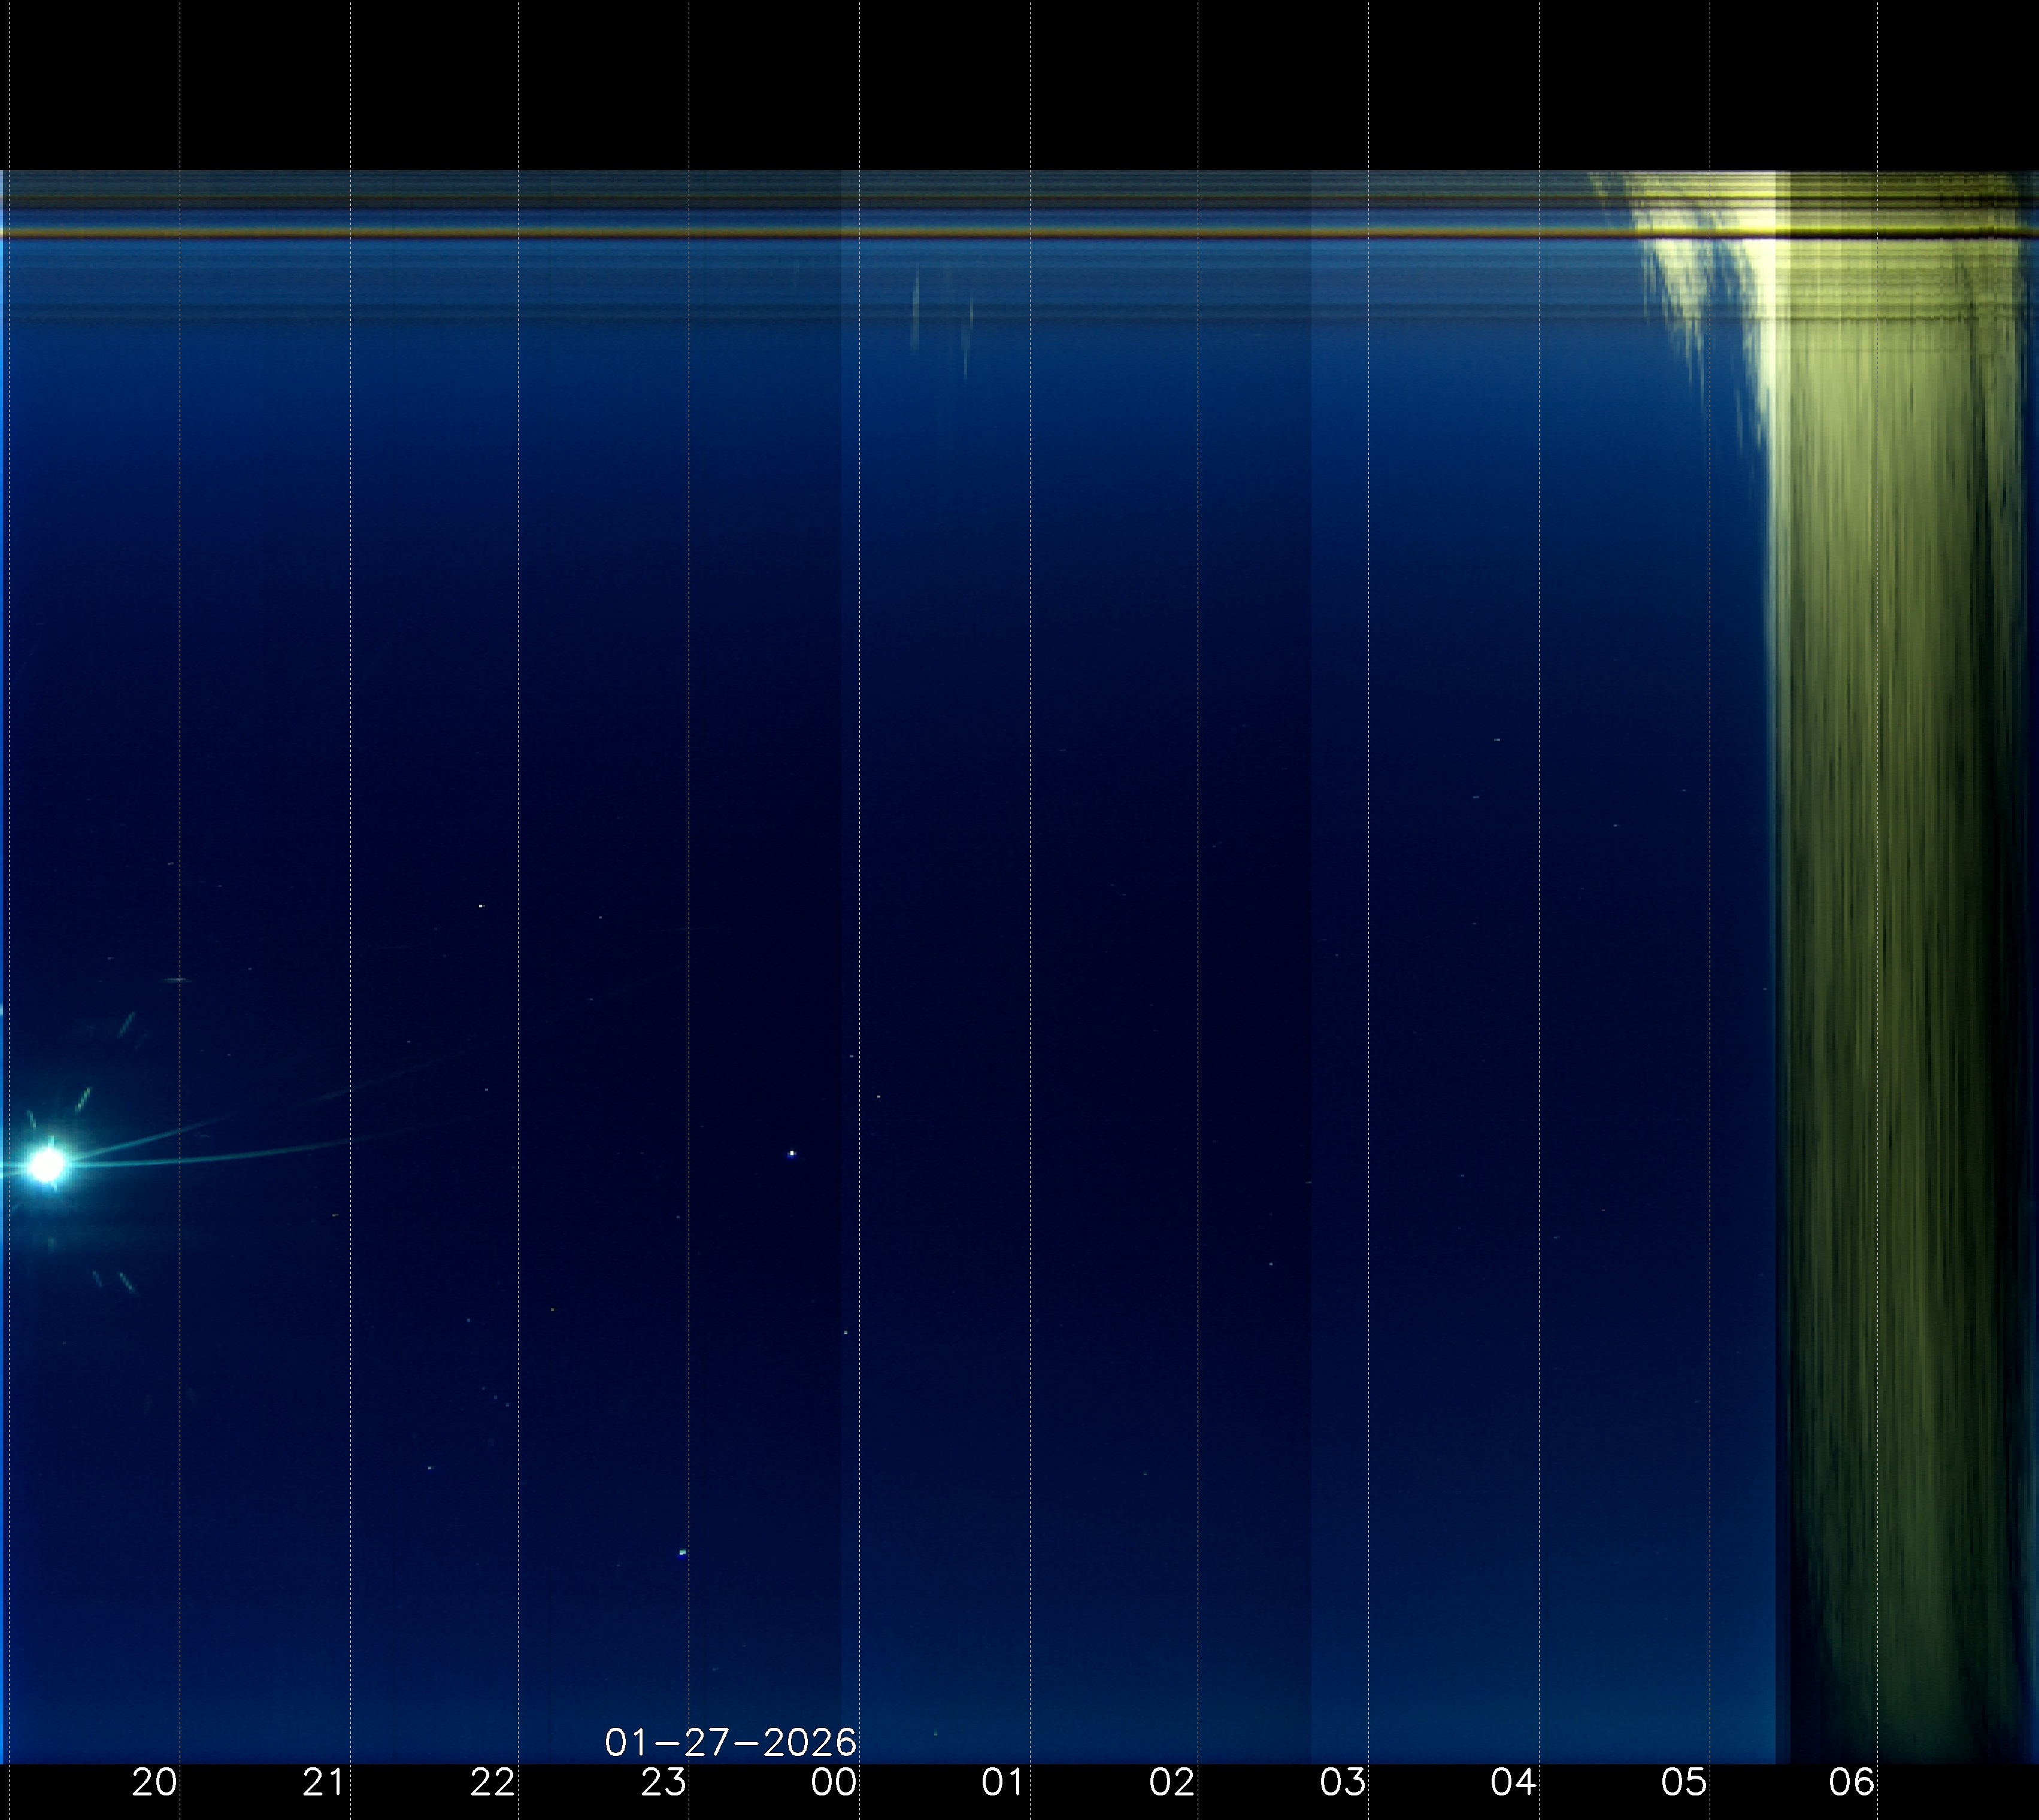Click the hour label 02

(1172, 1782)
